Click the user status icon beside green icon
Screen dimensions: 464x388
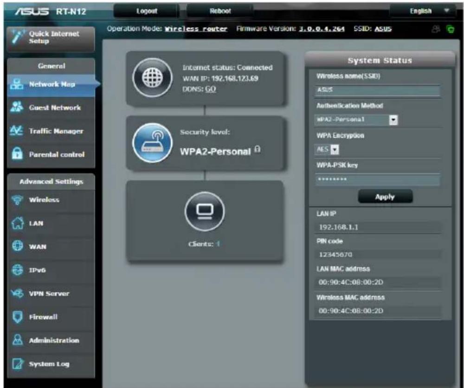pyautogui.click(x=436, y=29)
